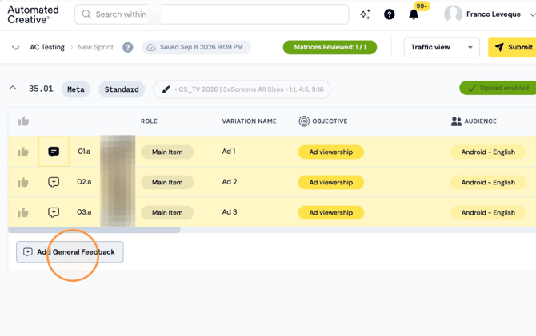Click the Main Item role in Ad 1 row
Screen dimensions: 536x336
tap(167, 152)
